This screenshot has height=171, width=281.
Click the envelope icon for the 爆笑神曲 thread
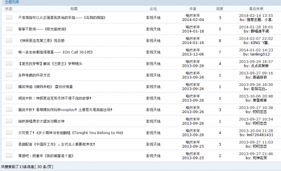pos(9,86)
